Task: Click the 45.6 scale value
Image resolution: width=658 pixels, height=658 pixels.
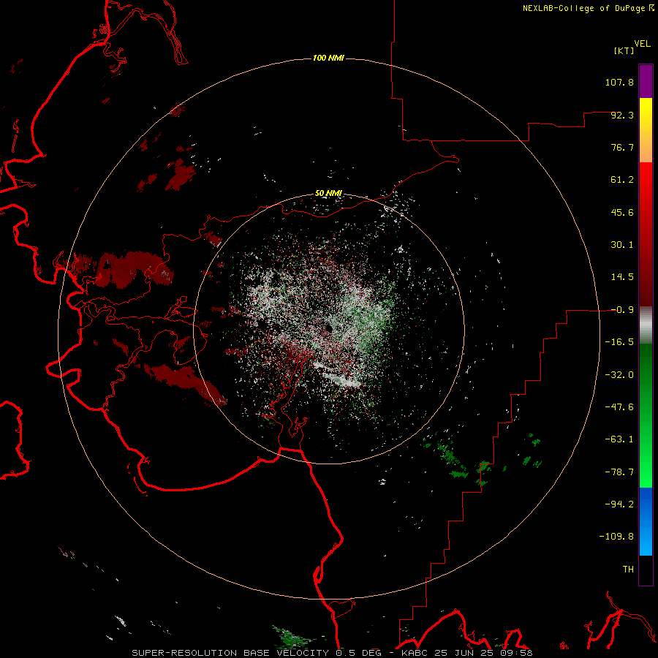Action: pos(622,212)
